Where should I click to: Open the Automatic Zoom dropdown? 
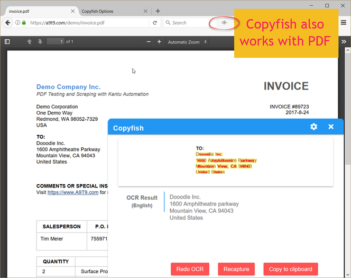pyautogui.click(x=187, y=42)
